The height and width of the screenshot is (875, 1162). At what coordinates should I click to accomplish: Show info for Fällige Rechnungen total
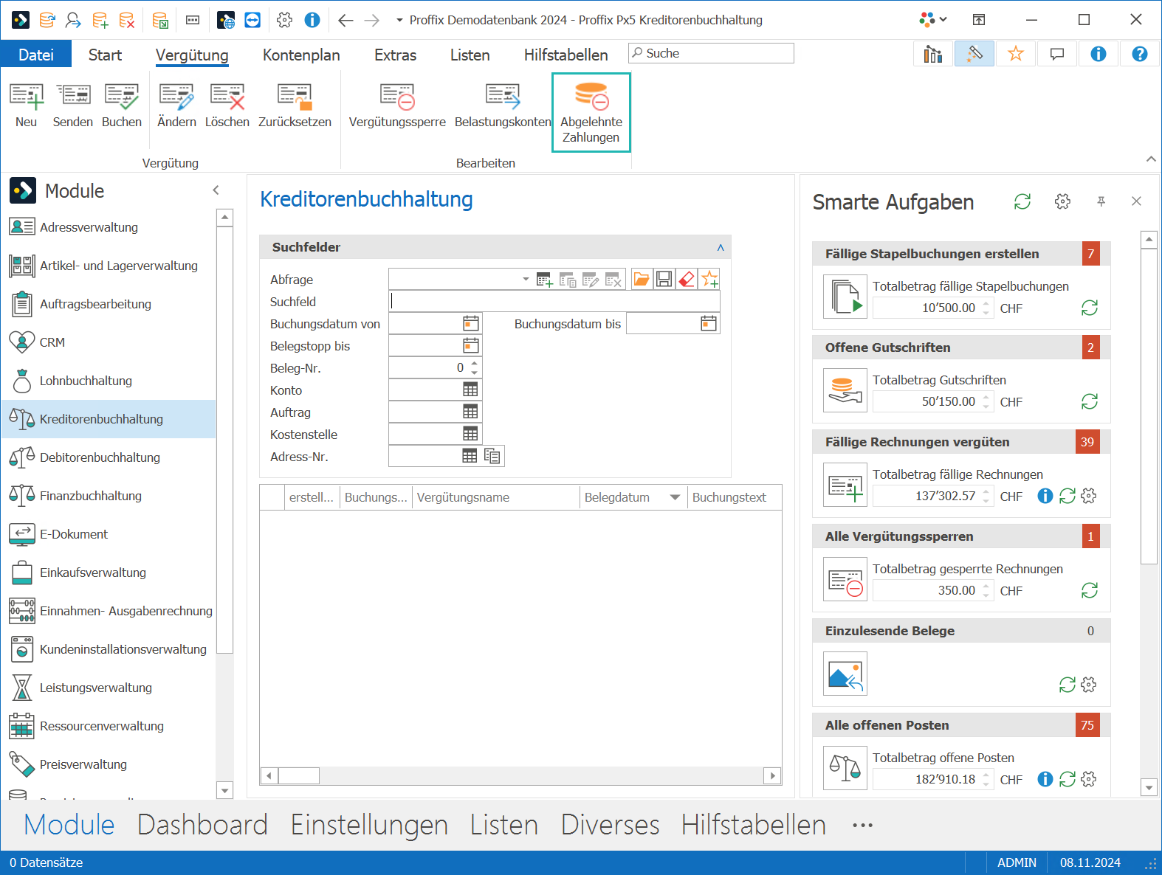point(1045,496)
